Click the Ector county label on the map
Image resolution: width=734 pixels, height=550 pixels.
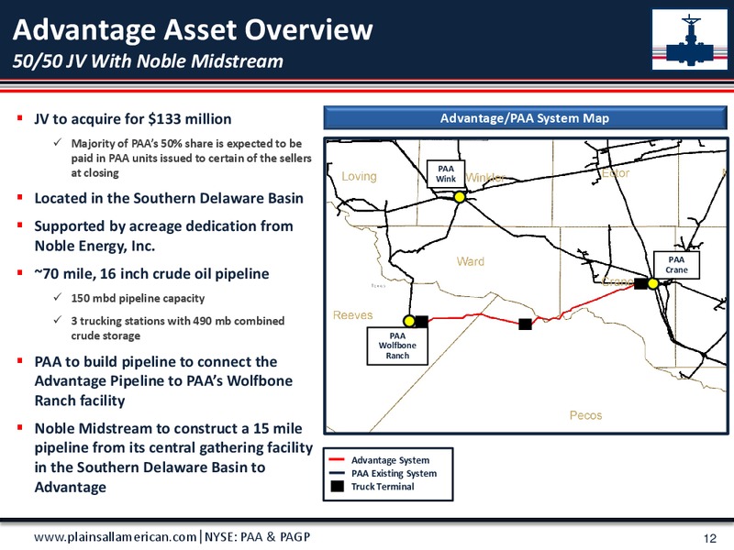[x=616, y=173]
